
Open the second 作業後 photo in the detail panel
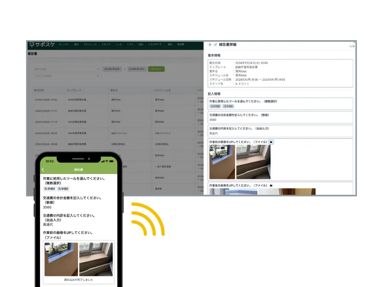click(x=287, y=192)
